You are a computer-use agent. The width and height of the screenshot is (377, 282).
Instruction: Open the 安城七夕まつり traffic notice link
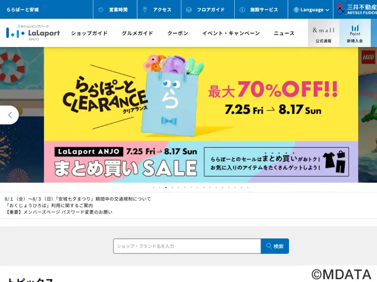[78, 199]
